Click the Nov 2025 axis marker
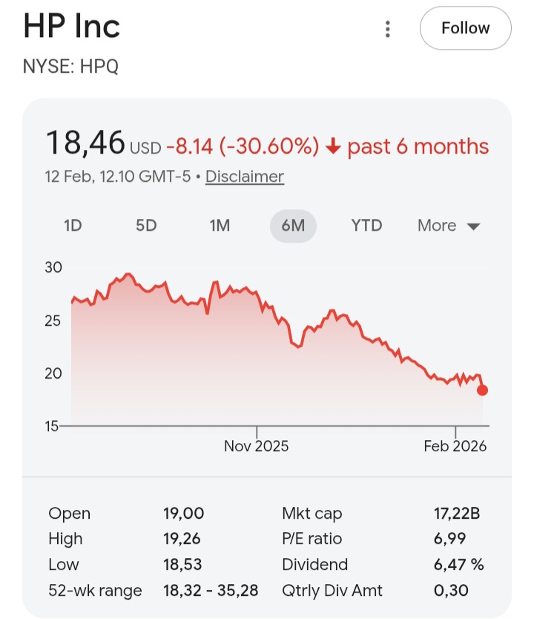Viewport: 534px width, 619px height. pos(257,445)
